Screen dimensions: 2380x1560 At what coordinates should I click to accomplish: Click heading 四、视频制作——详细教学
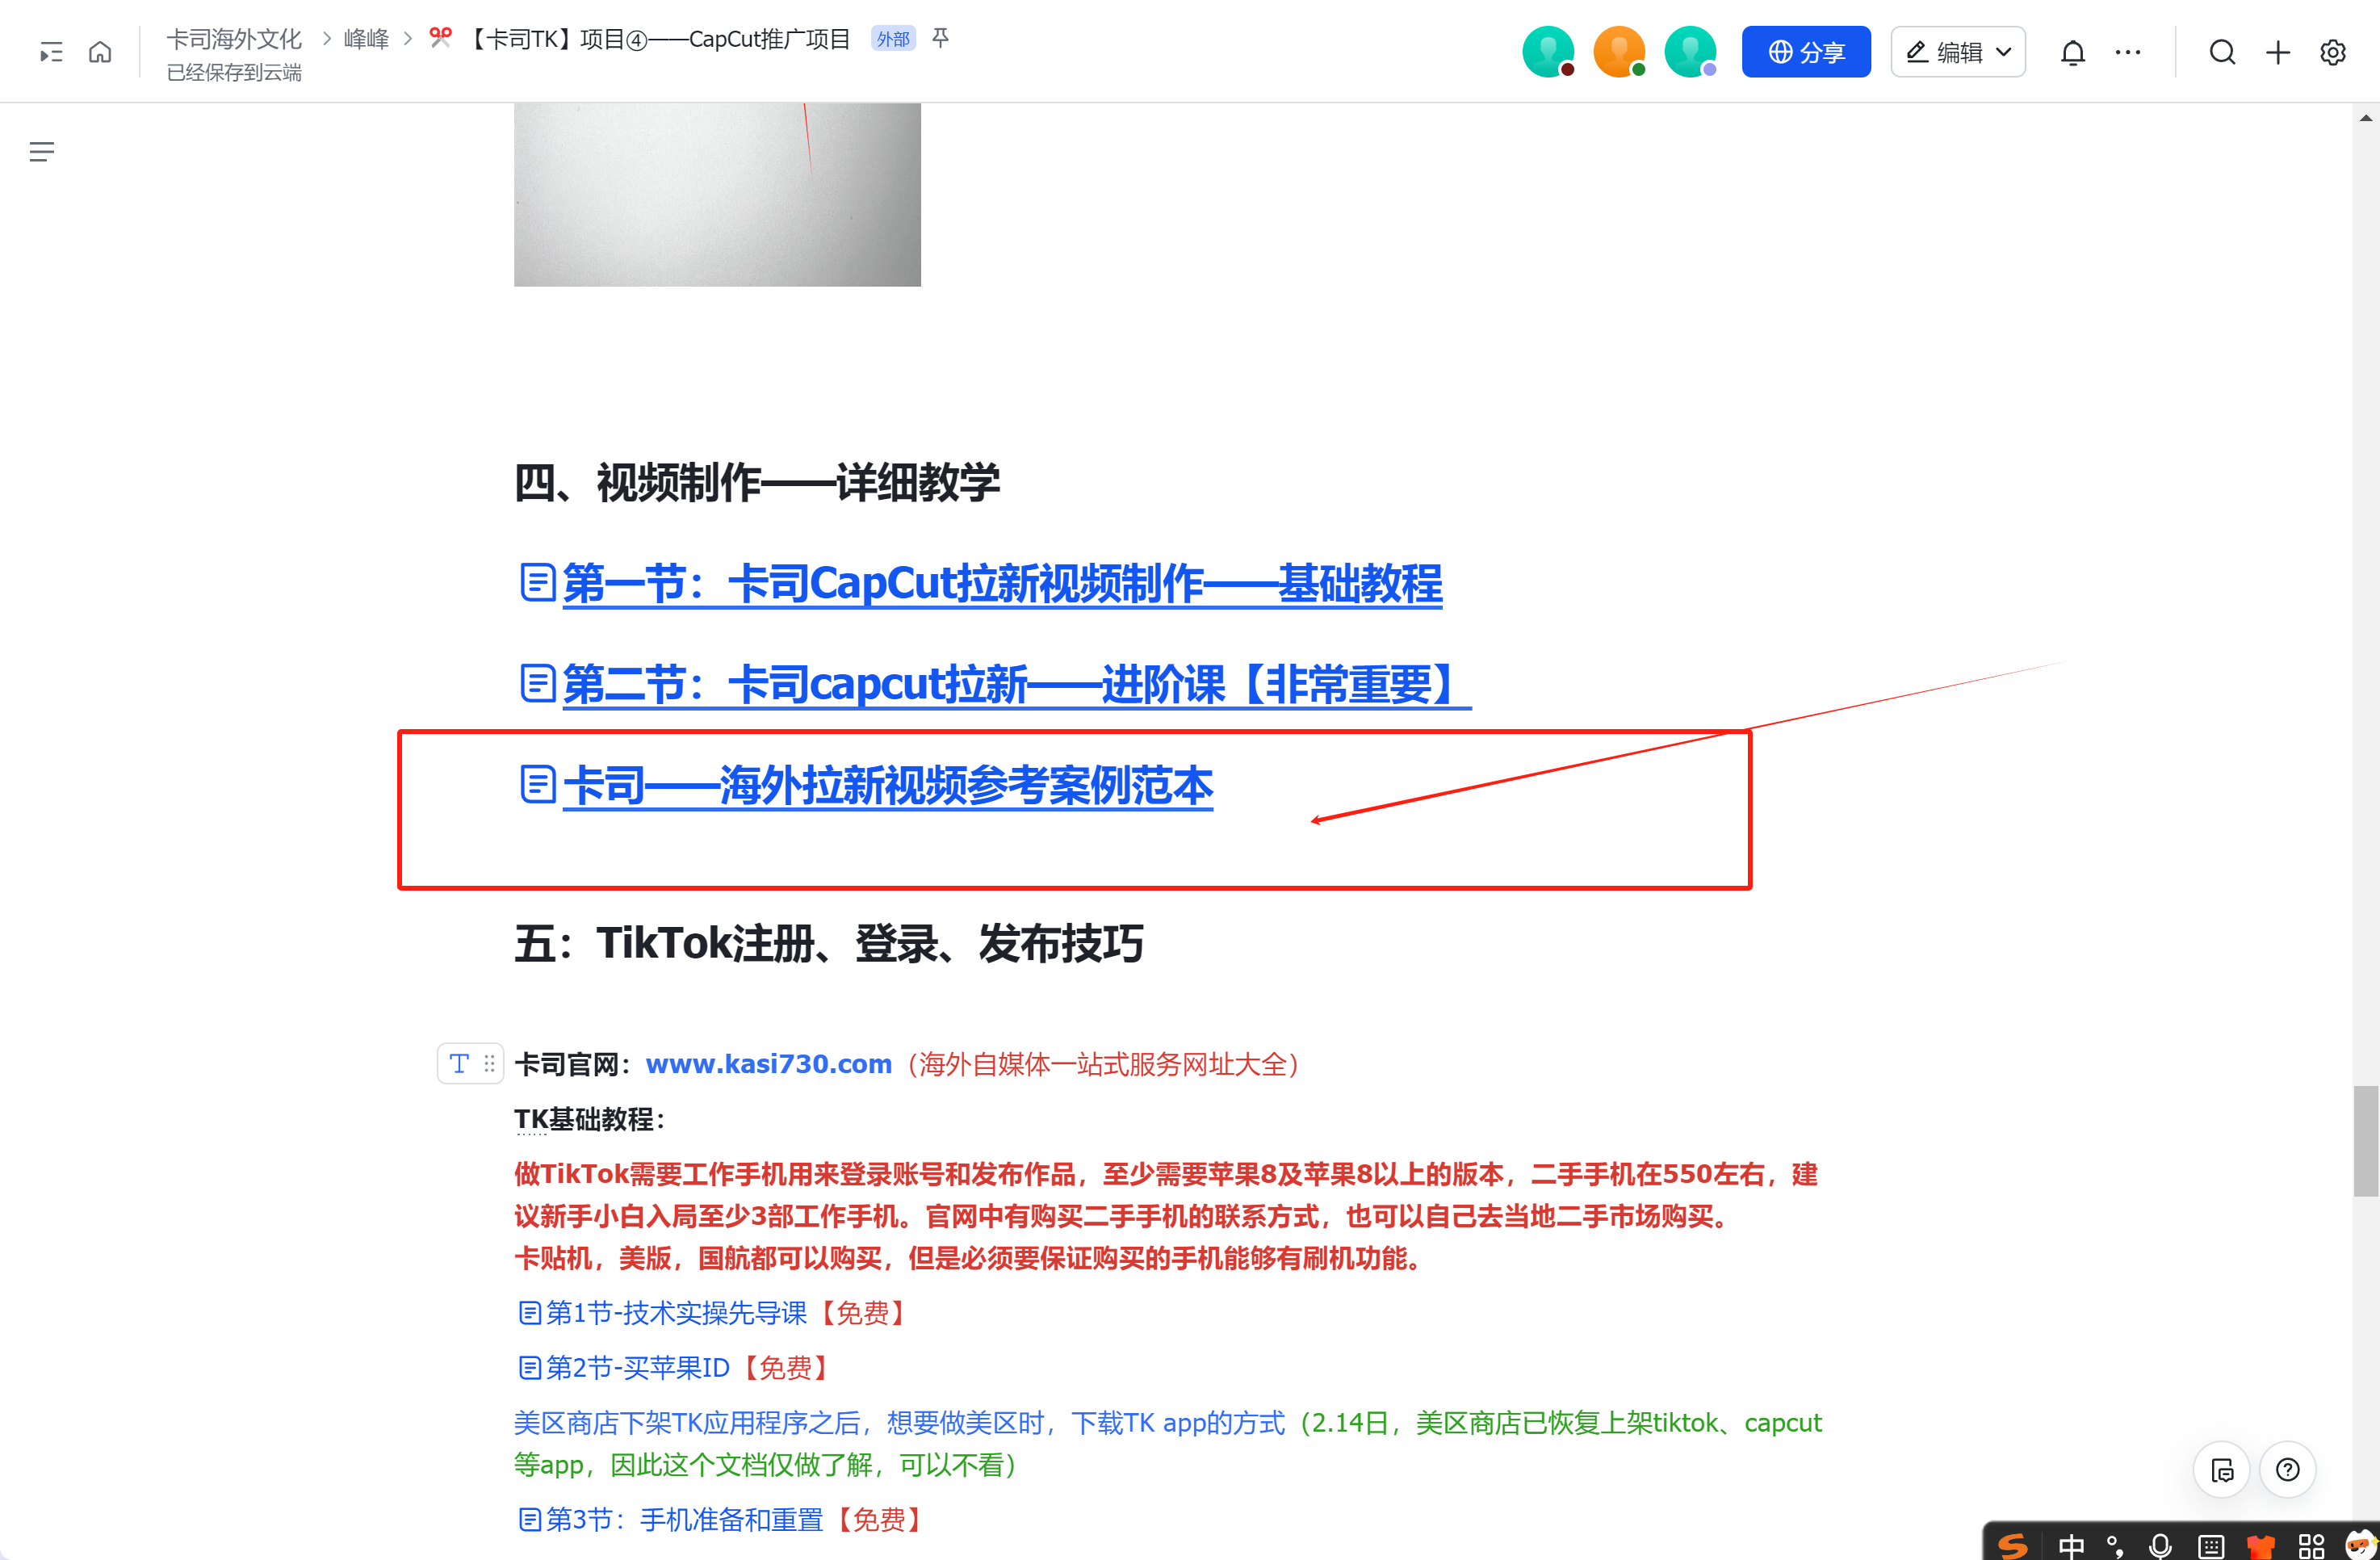pyautogui.click(x=757, y=483)
